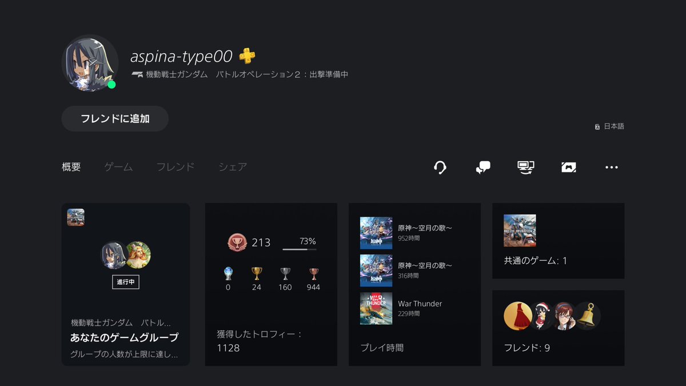The height and width of the screenshot is (386, 686).
Task: Click the 出撃準備中 now-playing status text
Action: [329, 74]
